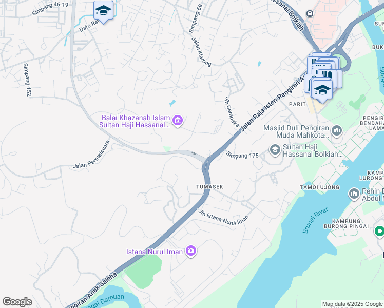This screenshot has height=308, width=384.
Task: Open the Masjid Duli Pengiran mosque marker
Action: pos(337,131)
